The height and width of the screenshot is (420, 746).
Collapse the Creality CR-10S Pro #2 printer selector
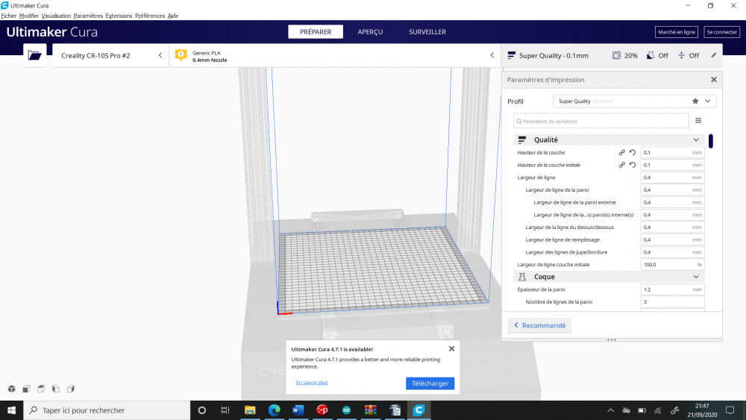click(x=160, y=55)
